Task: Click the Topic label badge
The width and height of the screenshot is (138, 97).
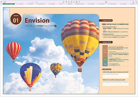Action: (104, 24)
